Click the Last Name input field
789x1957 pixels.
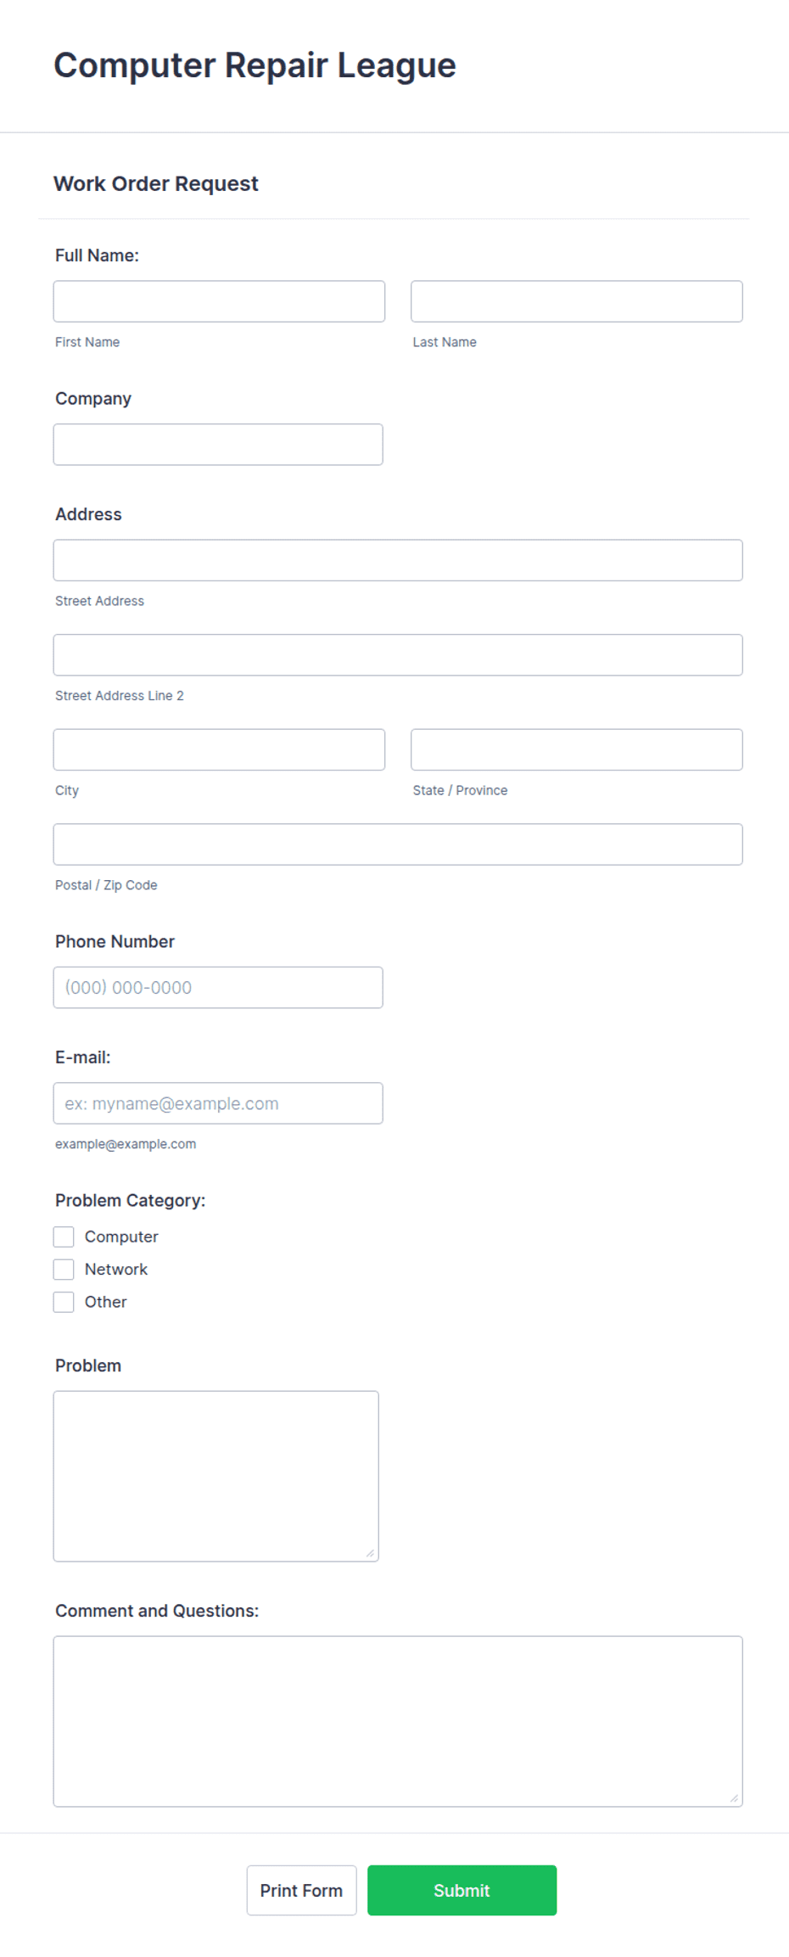click(576, 301)
